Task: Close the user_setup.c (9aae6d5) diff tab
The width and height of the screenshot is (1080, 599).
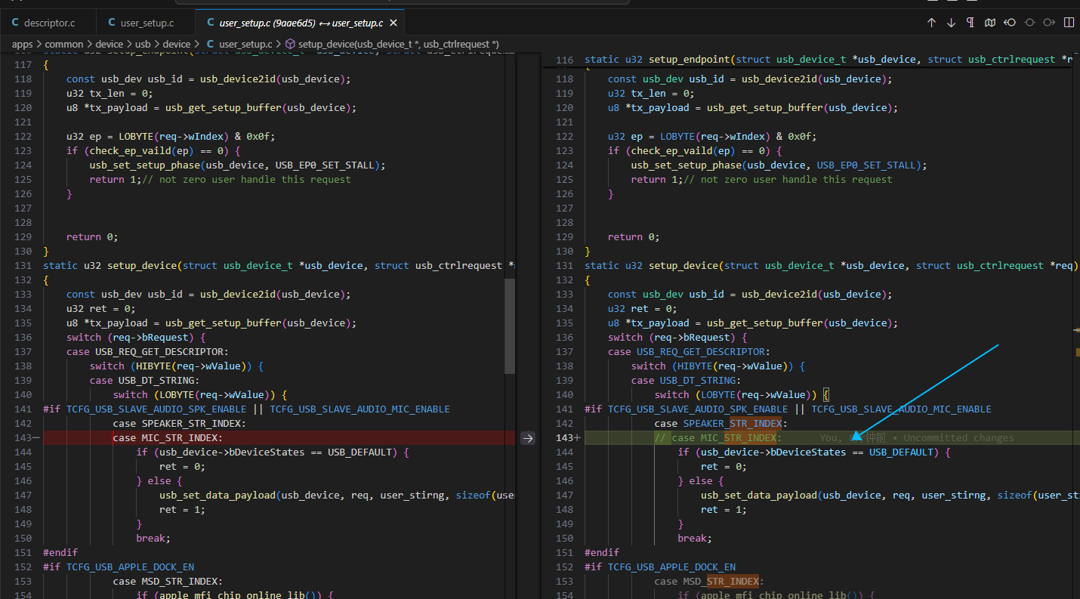Action: click(393, 23)
